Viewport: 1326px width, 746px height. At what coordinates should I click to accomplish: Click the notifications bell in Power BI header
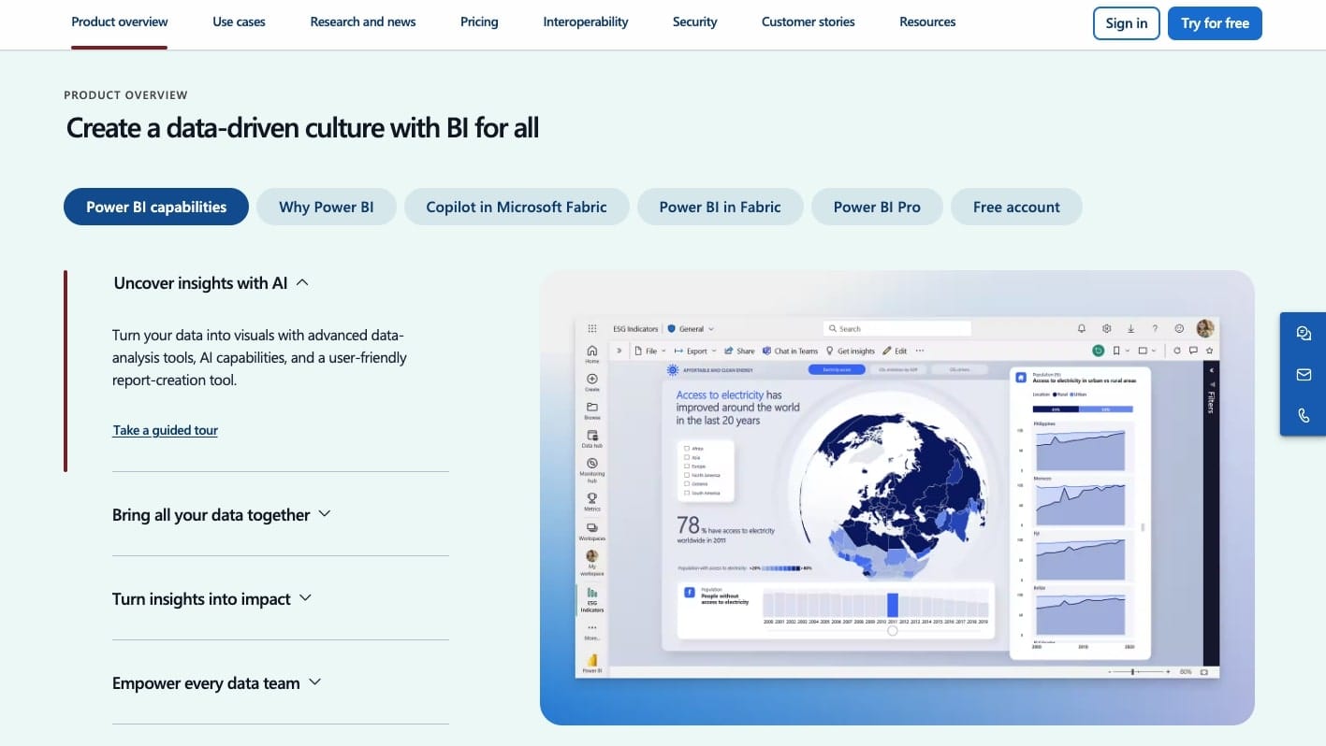pyautogui.click(x=1082, y=329)
